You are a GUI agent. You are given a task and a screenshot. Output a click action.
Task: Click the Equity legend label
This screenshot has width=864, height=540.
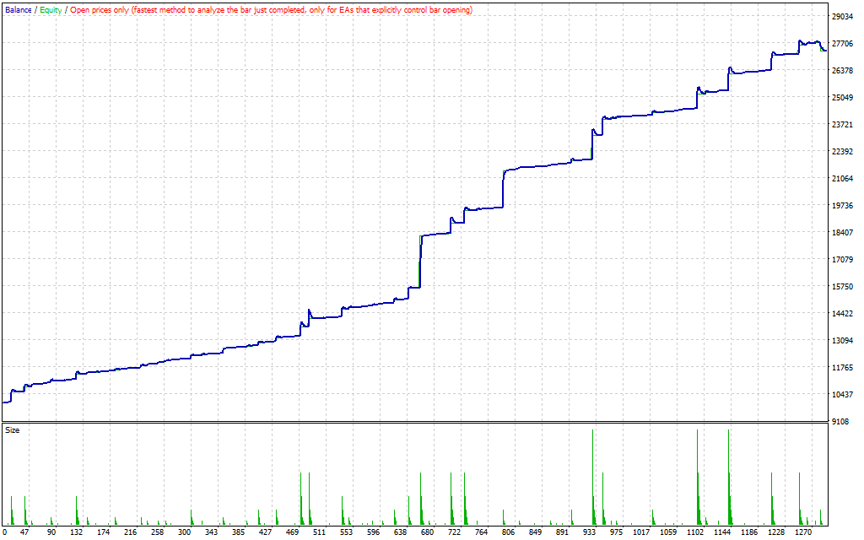tap(51, 10)
